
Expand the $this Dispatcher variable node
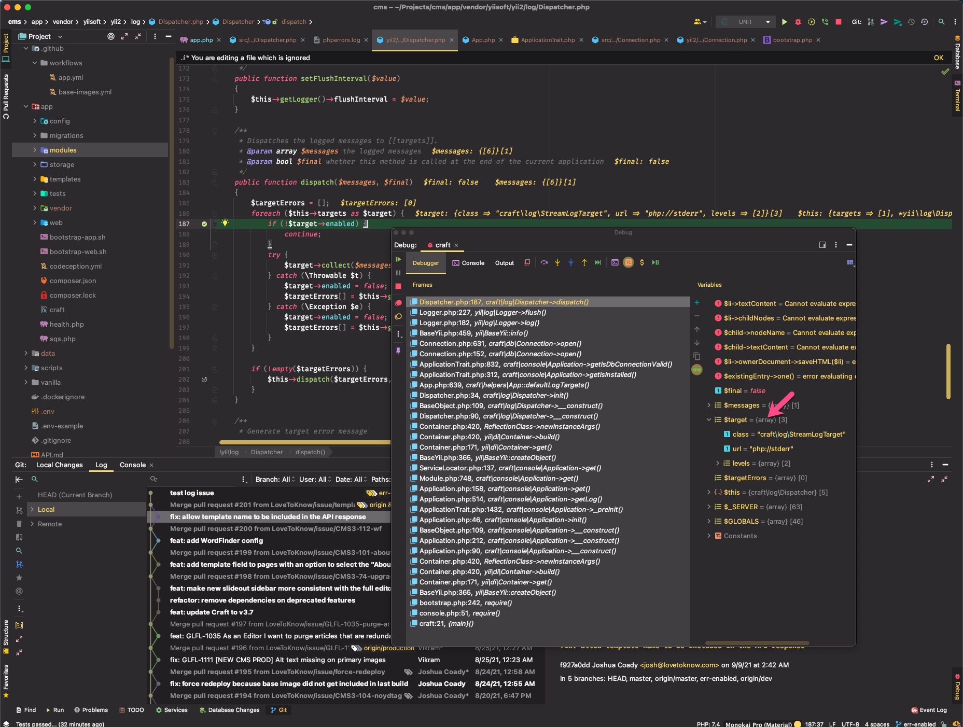(x=708, y=492)
